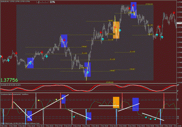Click the MetaTrader copyright text at bottom left
182x127 pixels.
[20, 123]
